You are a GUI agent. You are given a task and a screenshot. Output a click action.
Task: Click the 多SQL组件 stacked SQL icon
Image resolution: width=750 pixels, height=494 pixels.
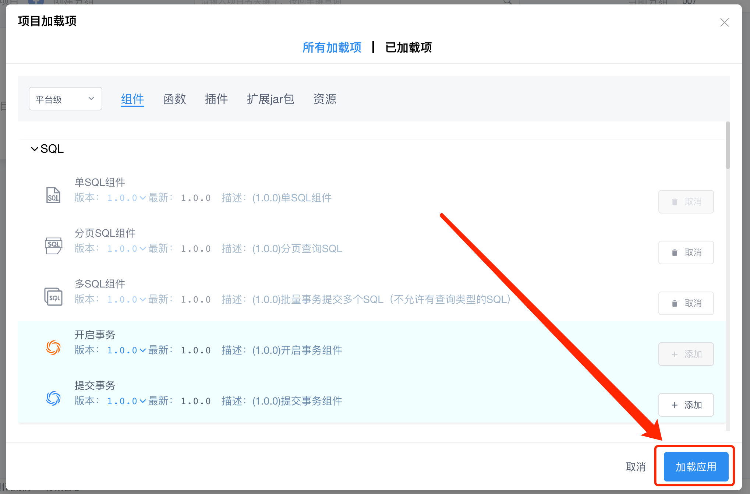(x=53, y=297)
